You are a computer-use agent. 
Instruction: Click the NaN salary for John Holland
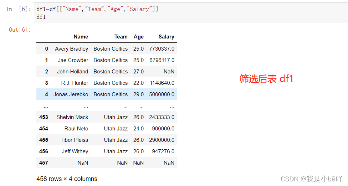[169, 72]
